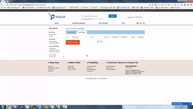Open My QC Pictures sidebar link

tap(53, 55)
